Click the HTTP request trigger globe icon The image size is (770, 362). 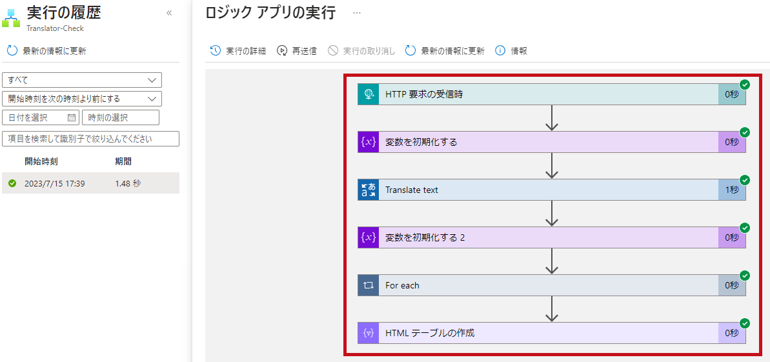[369, 94]
